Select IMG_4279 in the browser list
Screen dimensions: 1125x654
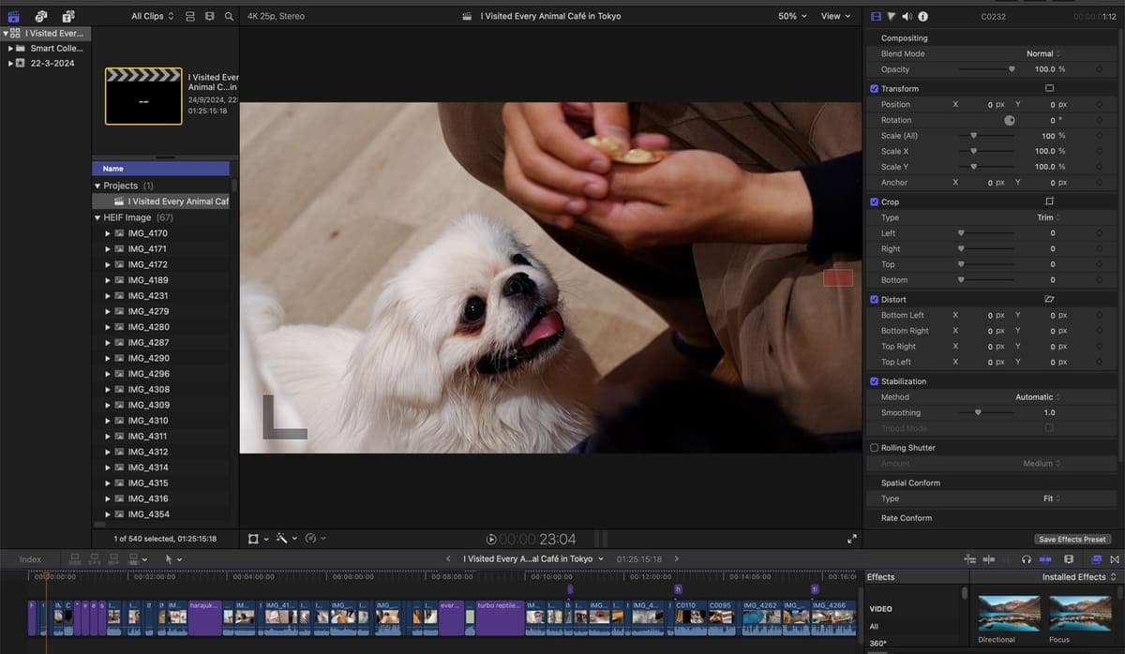[148, 311]
